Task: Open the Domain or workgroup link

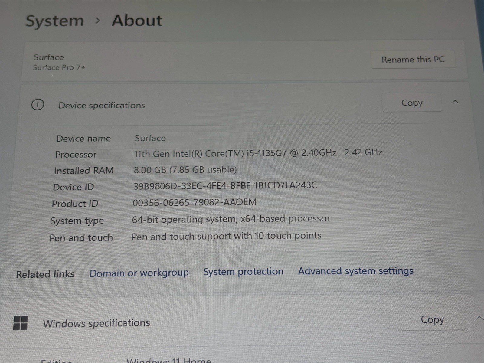Action: tap(139, 273)
